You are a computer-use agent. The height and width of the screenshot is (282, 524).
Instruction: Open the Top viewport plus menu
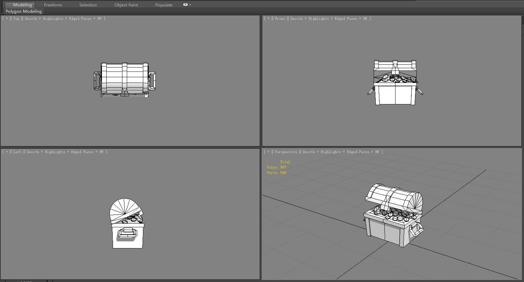point(7,18)
